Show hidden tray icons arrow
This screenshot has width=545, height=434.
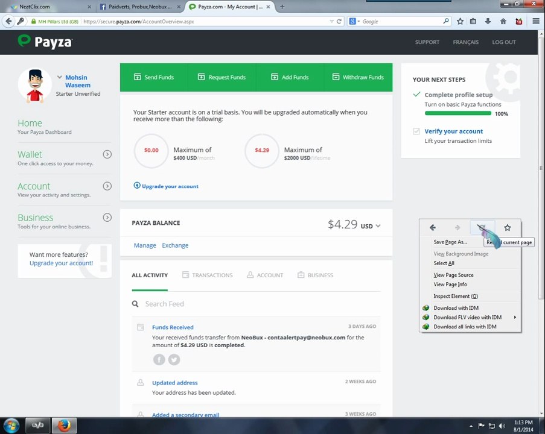471,426
